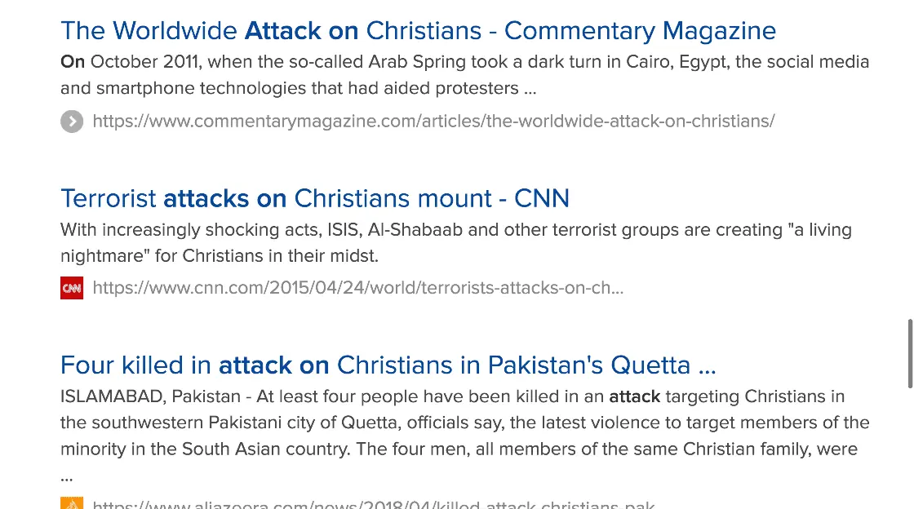Click bold 'Attack on' in Commentary Magazine title
Screen dimensions: 914x509
point(301,31)
